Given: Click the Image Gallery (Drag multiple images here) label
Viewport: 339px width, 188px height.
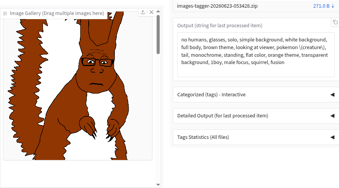Looking at the screenshot, I should coord(57,13).
